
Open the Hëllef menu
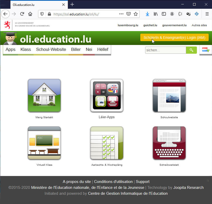tap(103, 49)
